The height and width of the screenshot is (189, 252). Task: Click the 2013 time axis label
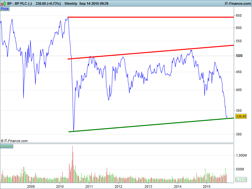coord(148,186)
